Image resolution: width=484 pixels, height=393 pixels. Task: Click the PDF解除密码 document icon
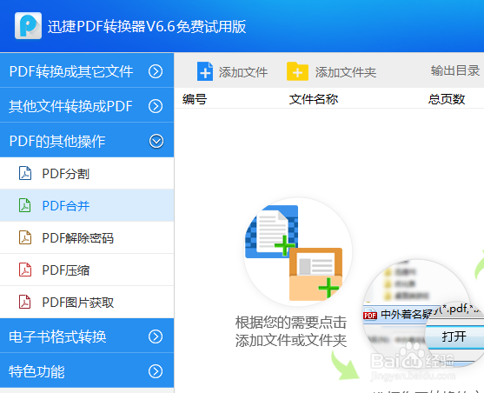tap(25, 237)
